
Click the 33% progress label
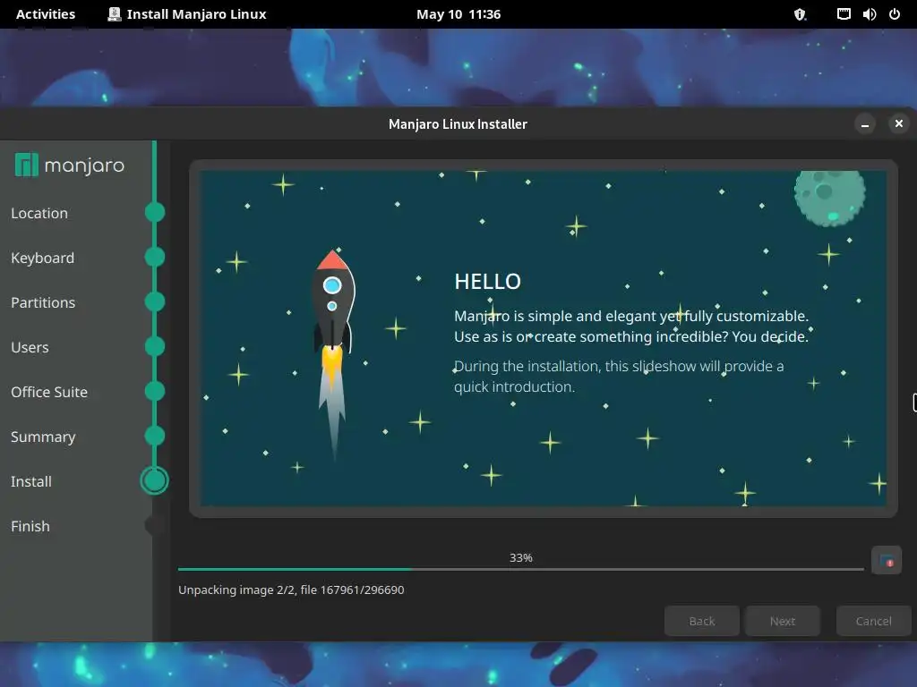click(520, 558)
